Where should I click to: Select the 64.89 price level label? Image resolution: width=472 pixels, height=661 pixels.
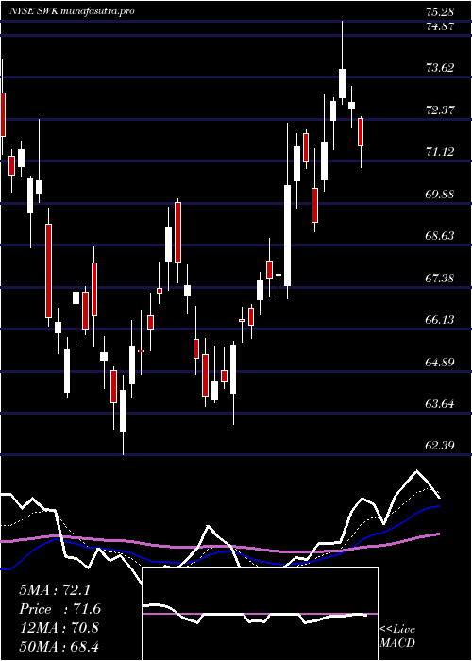pyautogui.click(x=440, y=362)
